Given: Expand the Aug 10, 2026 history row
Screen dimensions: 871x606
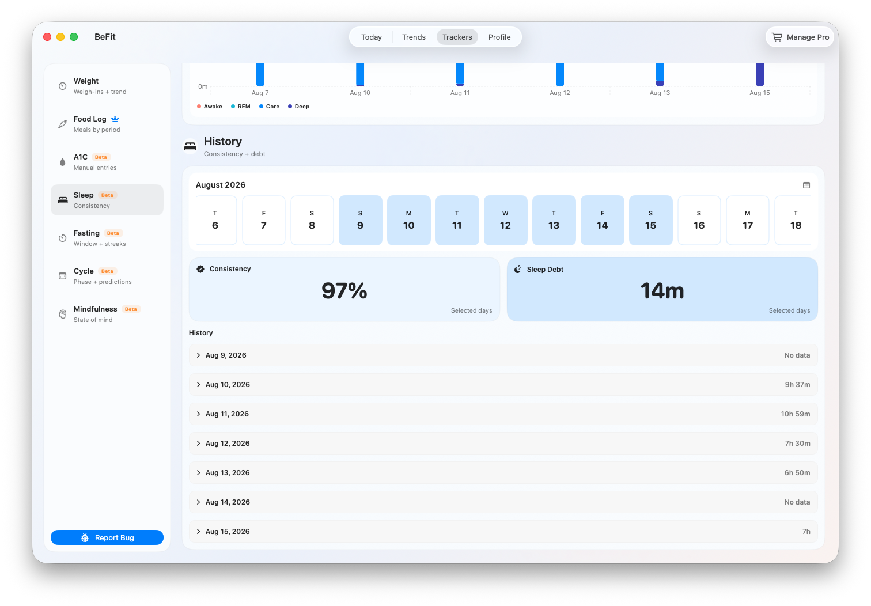Looking at the screenshot, I should point(503,385).
